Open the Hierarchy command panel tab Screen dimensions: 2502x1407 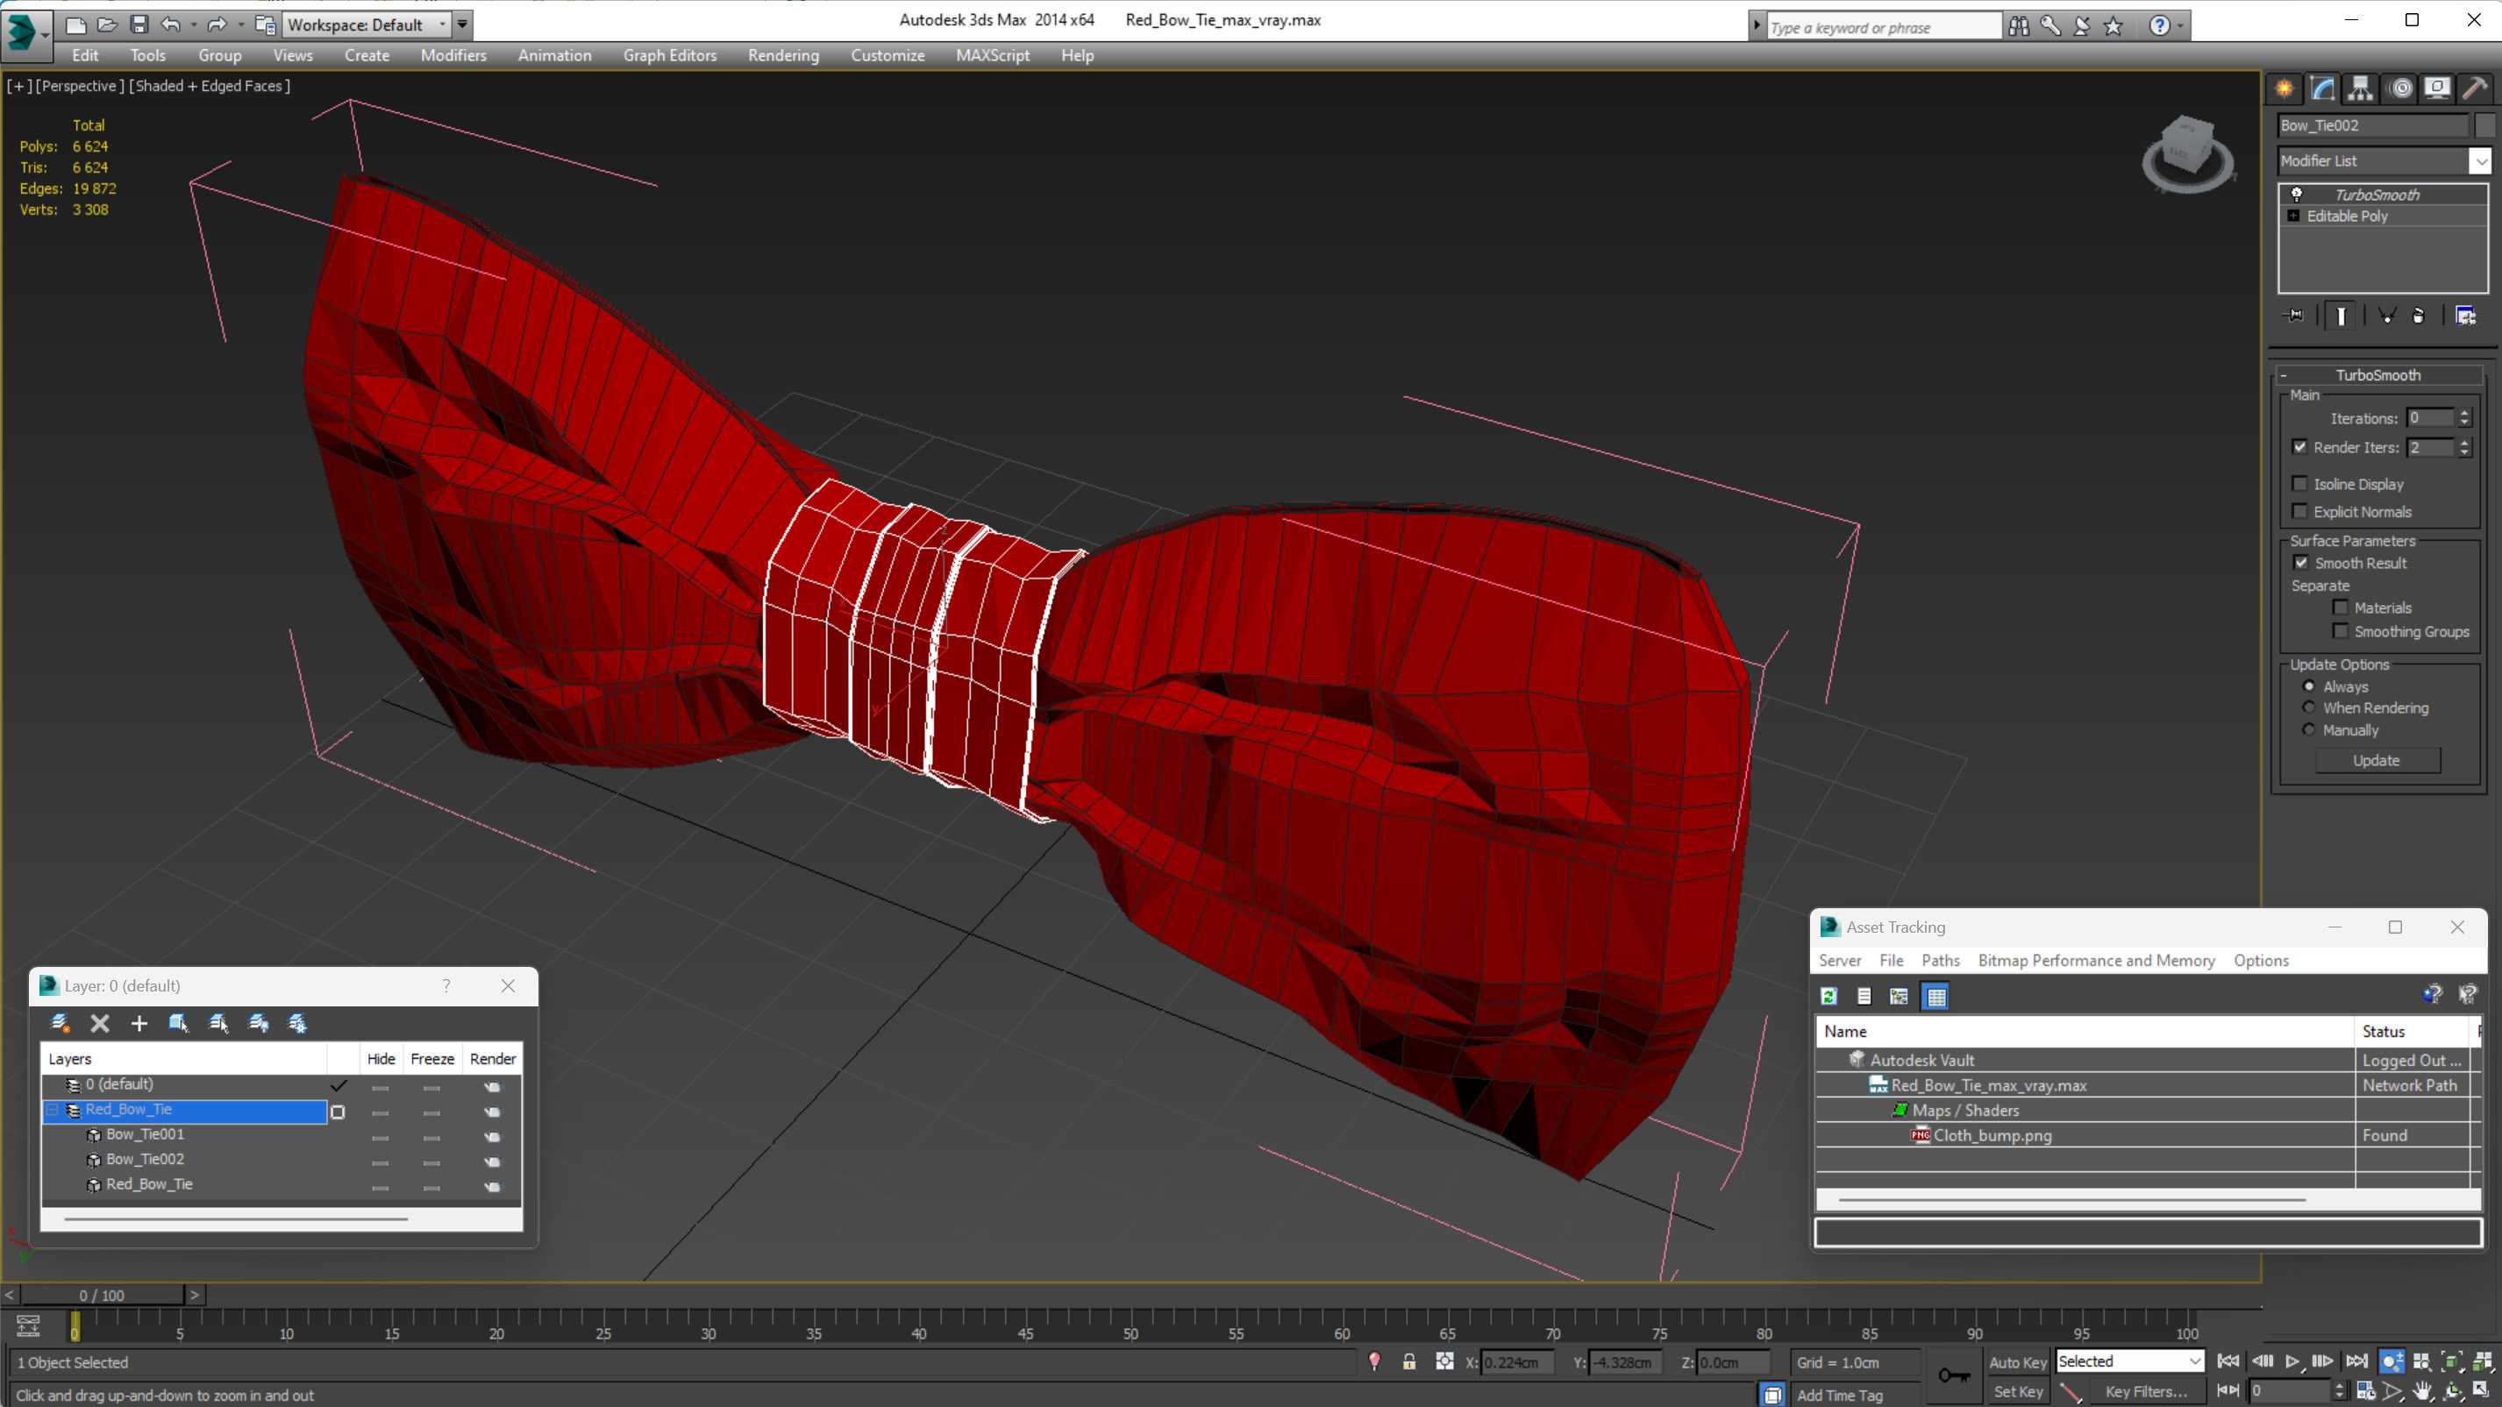[2360, 89]
